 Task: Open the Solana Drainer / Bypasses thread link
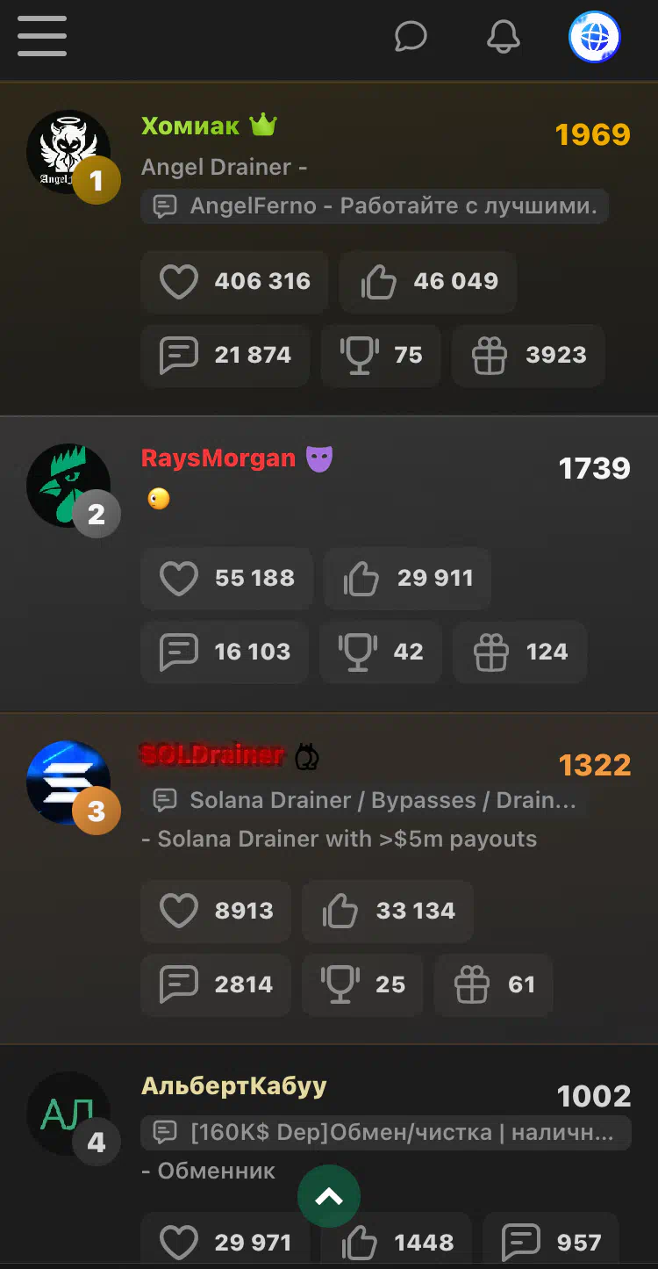click(x=364, y=800)
